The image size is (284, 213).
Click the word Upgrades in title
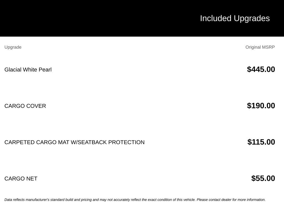pyautogui.click(x=252, y=19)
